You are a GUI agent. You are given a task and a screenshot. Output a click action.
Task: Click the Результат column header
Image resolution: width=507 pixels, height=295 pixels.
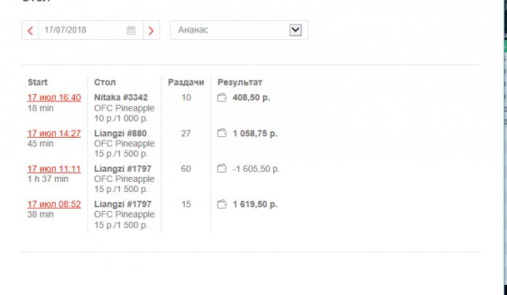click(x=240, y=83)
